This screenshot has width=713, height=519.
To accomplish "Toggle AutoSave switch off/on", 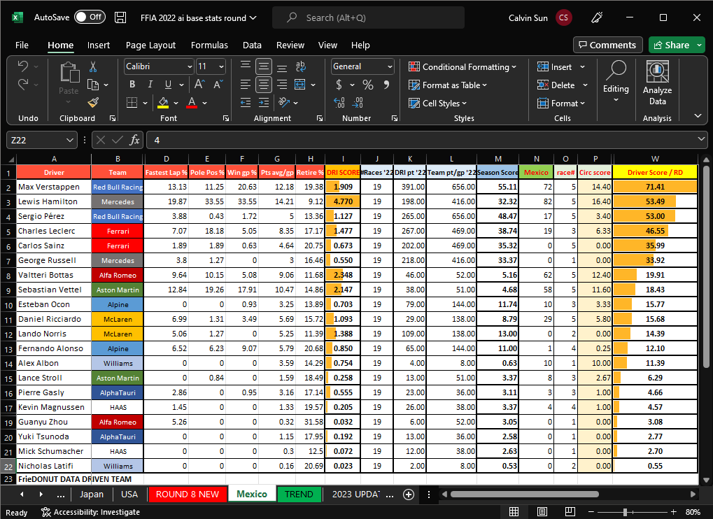I will tap(90, 17).
